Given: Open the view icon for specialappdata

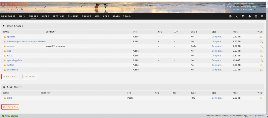Looking at the screenshot, I should click(x=261, y=60).
